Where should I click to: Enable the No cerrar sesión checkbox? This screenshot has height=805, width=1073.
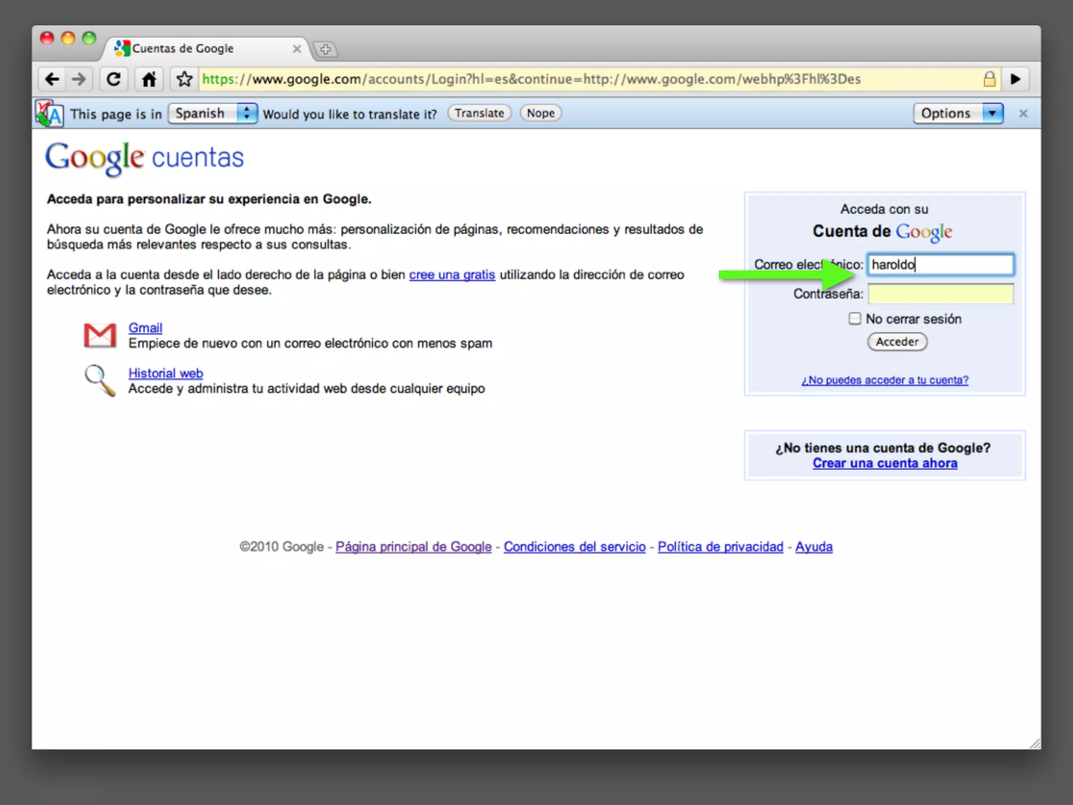point(855,319)
